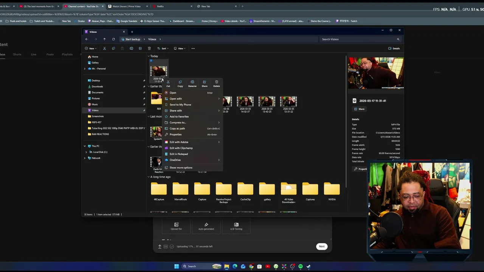This screenshot has height=272, width=484.
Task: Refresh the Videos folder
Action: click(113, 39)
